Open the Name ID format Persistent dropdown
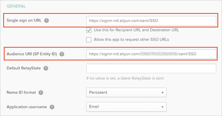The width and height of the screenshot is (222, 116). (x=126, y=92)
